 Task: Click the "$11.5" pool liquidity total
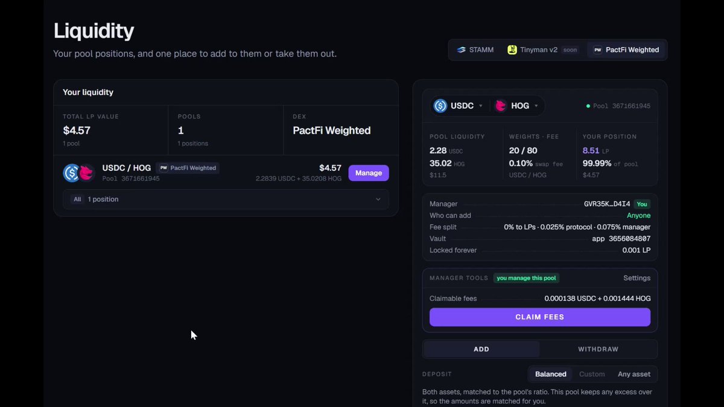[x=438, y=175]
